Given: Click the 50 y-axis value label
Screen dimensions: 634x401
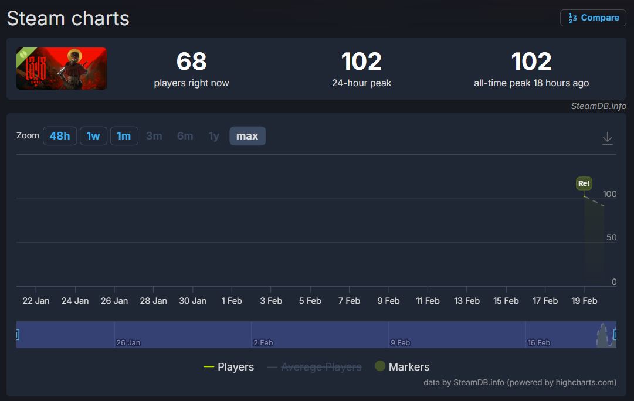Looking at the screenshot, I should pyautogui.click(x=611, y=237).
